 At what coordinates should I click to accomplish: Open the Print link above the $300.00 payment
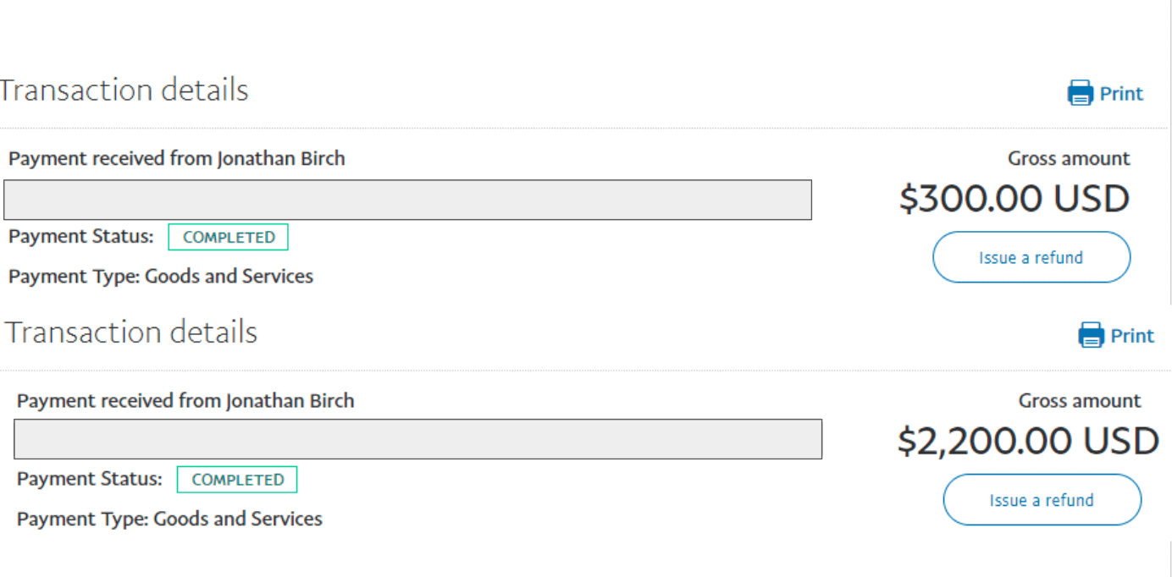pyautogui.click(x=1121, y=94)
